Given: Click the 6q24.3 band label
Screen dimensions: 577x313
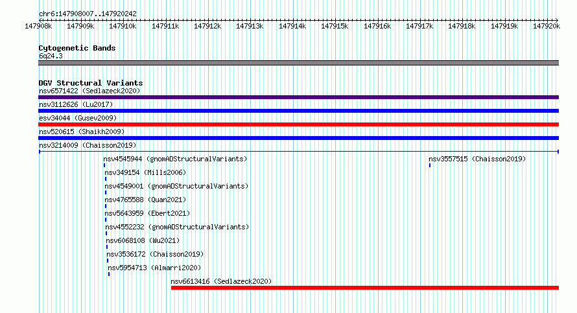Looking at the screenshot, I should coord(51,56).
